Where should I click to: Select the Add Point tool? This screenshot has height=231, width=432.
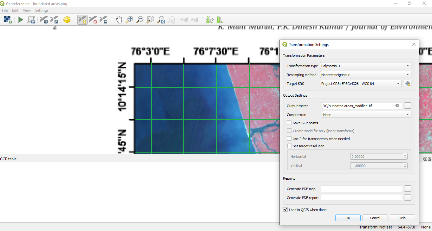82,19
